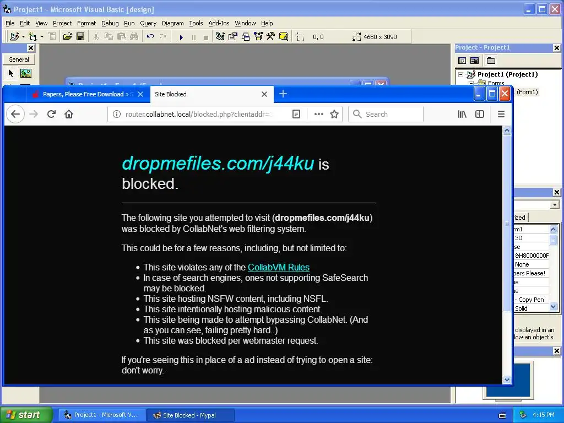Bookmark this page with the star

(x=334, y=114)
